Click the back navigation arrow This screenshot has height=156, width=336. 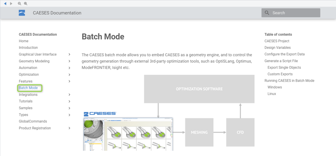(5, 4)
